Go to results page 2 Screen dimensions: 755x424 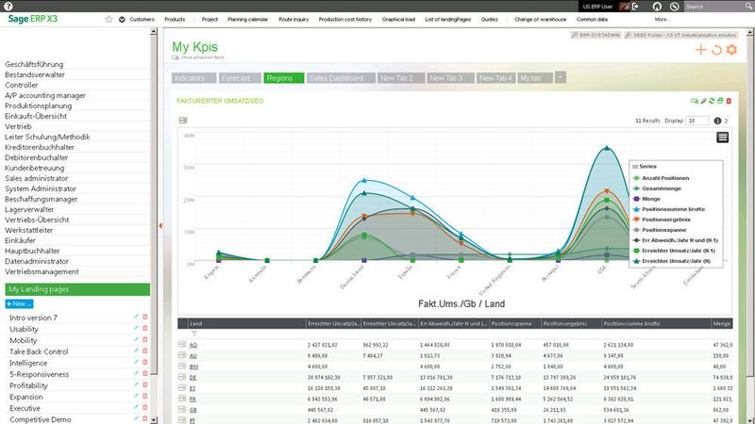pyautogui.click(x=726, y=121)
